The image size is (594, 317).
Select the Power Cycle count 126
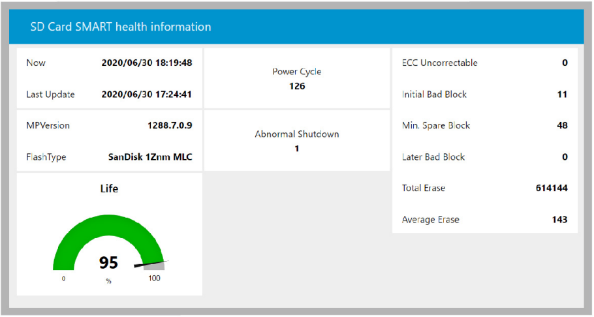pos(296,85)
